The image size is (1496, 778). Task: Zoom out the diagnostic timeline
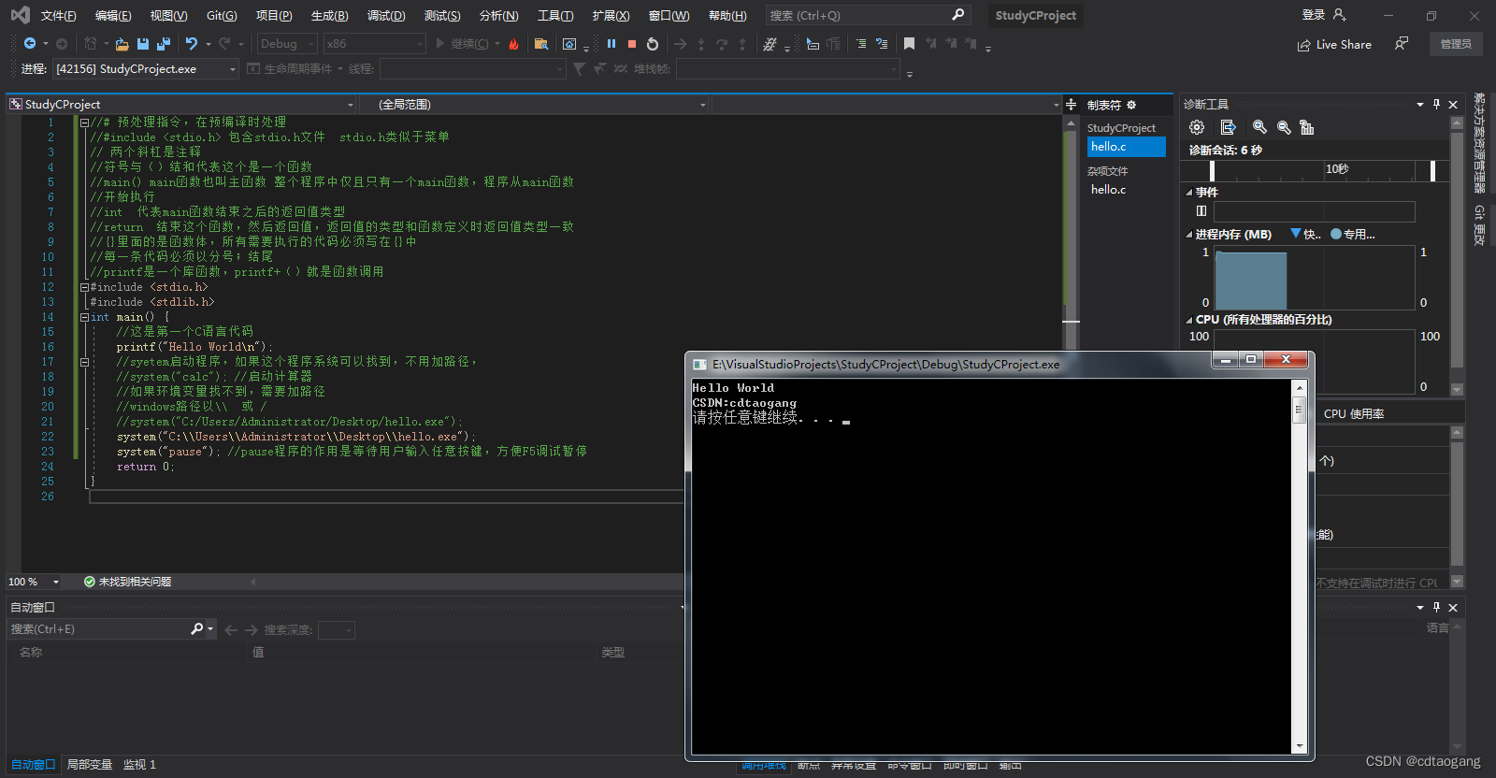[x=1284, y=127]
